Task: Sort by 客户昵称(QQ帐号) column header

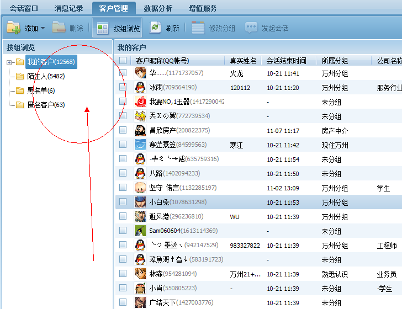Action: coord(163,61)
